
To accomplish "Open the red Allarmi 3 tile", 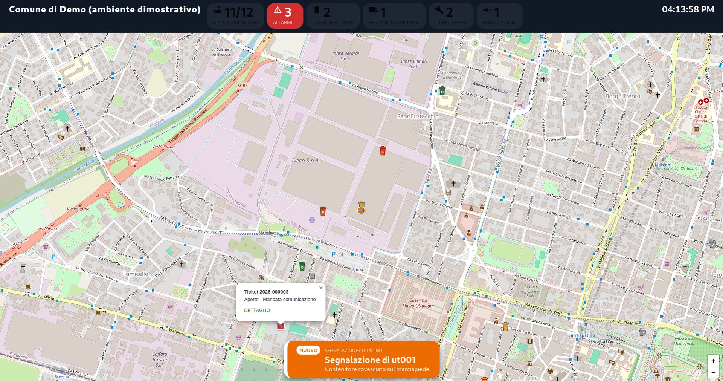I will (x=285, y=16).
